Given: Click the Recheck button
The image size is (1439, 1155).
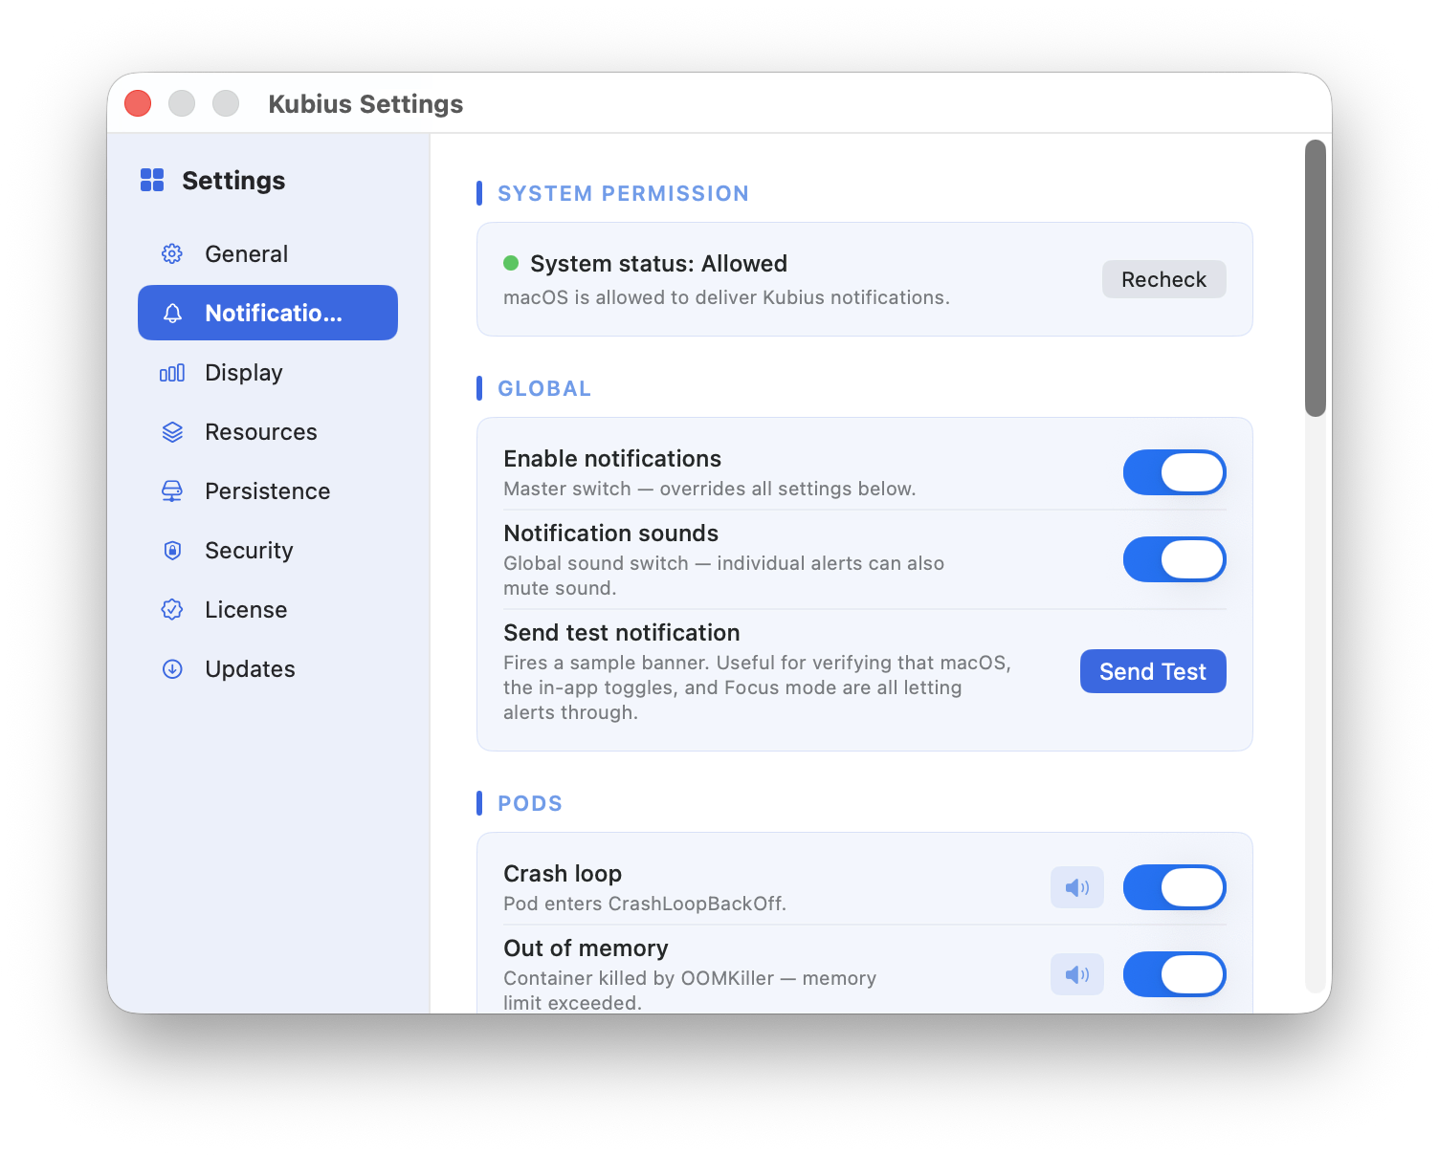Looking at the screenshot, I should tap(1164, 279).
